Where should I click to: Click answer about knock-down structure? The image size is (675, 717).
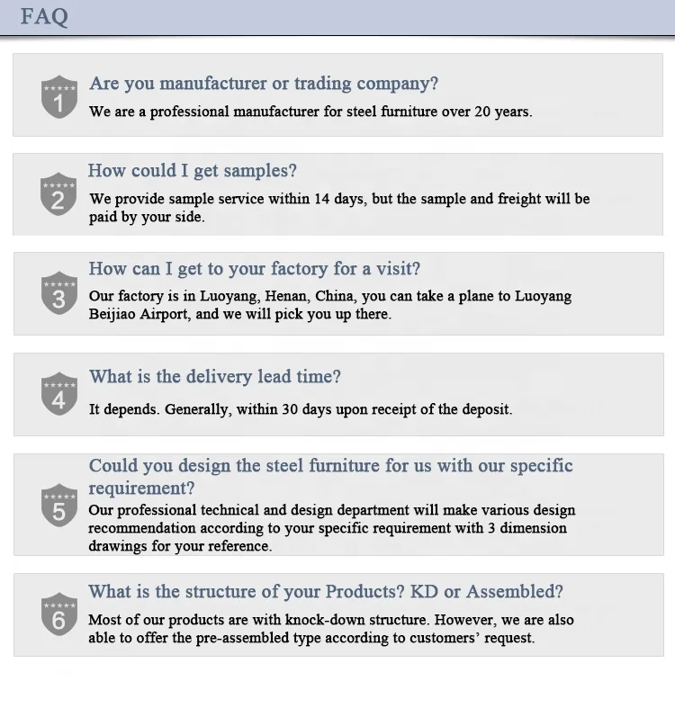(x=331, y=629)
